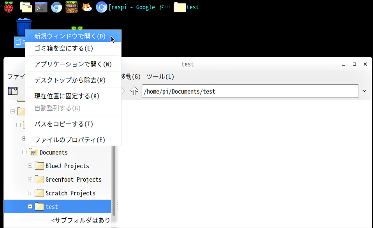
Task: Click the path bar /home/pi/Documents/test
Action: tap(250, 91)
